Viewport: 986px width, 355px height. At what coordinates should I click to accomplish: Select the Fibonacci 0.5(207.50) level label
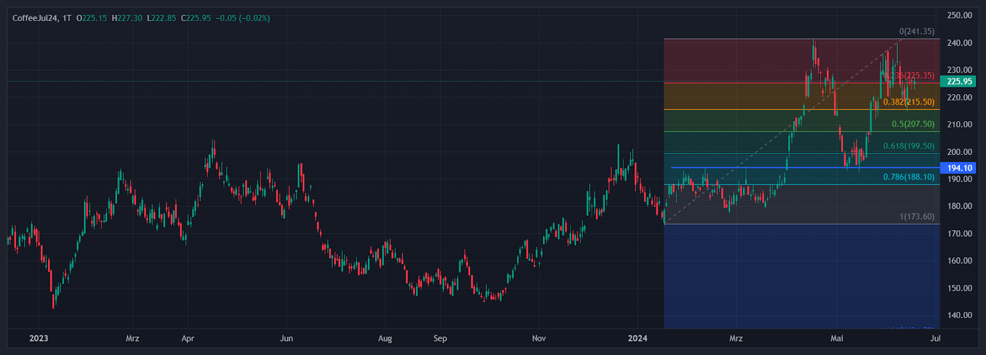pos(913,124)
